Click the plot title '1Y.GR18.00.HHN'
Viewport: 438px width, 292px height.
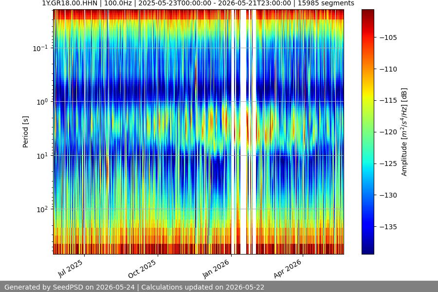[x=70, y=3]
